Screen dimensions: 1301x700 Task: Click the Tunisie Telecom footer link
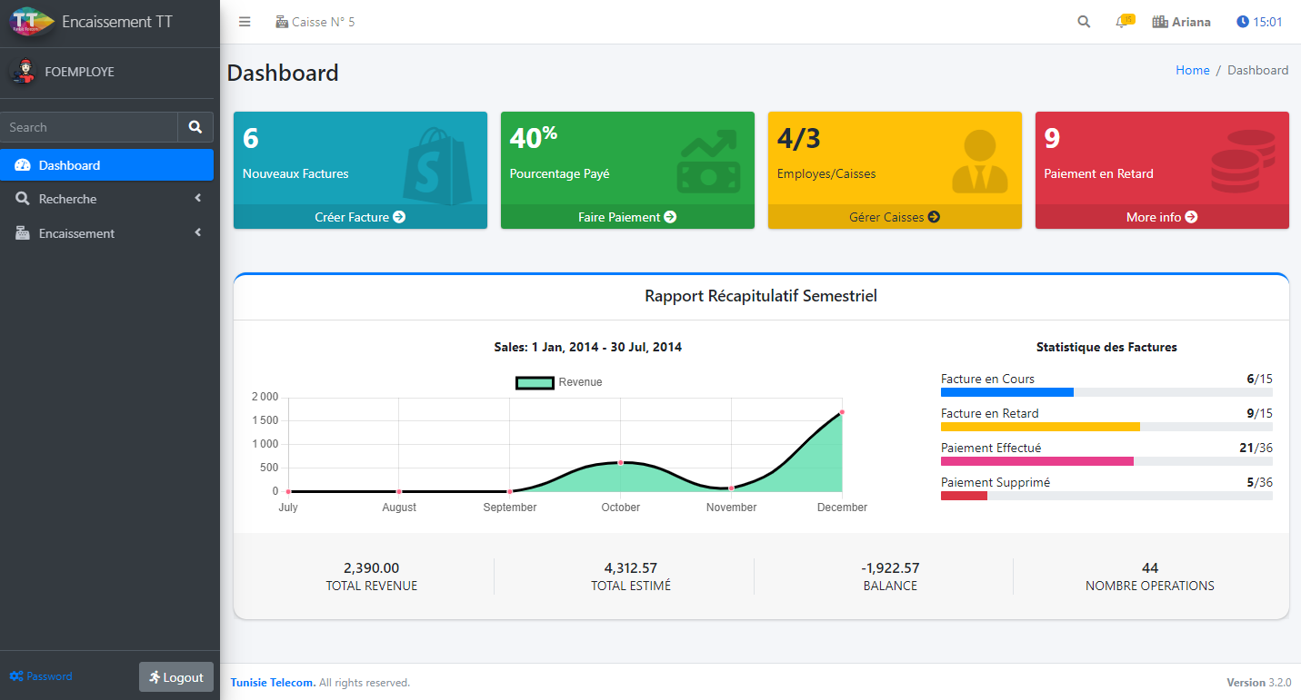coord(273,683)
